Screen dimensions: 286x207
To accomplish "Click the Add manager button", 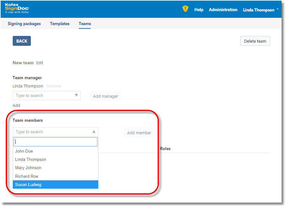I will 106,96.
